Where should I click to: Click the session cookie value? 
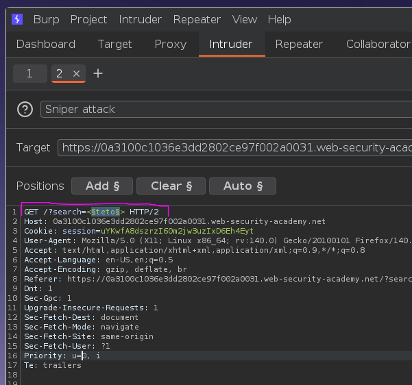point(177,231)
